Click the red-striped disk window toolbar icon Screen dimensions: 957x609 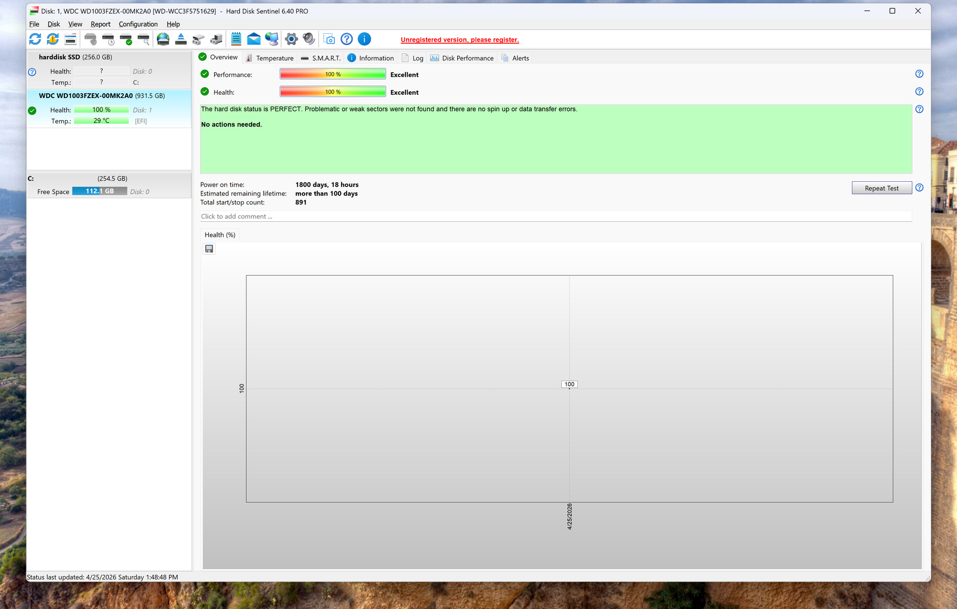point(70,39)
